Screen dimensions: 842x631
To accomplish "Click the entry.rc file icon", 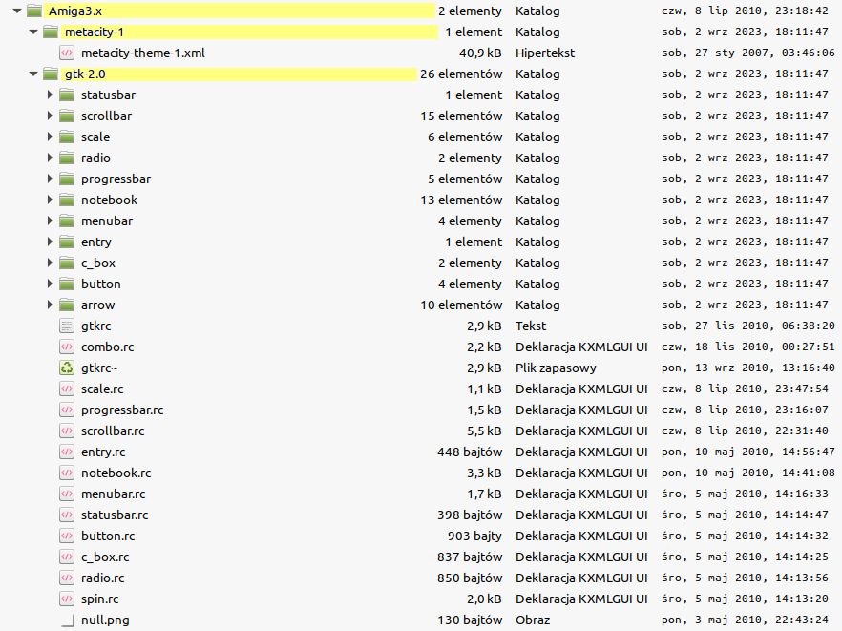I will (67, 452).
